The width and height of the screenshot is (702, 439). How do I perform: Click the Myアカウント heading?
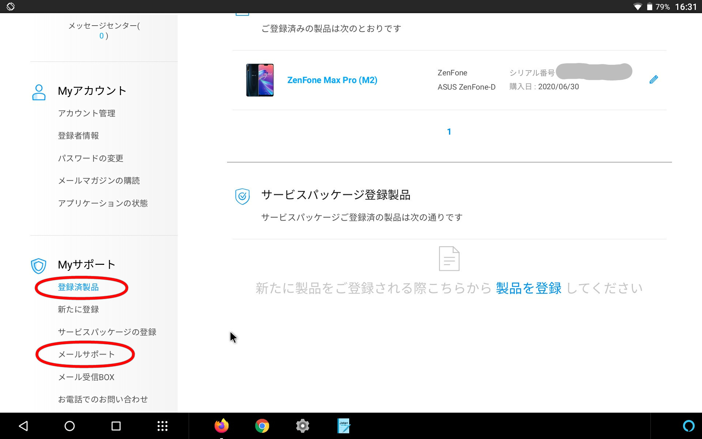92,91
